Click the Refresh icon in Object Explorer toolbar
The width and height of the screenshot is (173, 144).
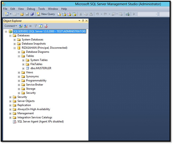point(41,26)
